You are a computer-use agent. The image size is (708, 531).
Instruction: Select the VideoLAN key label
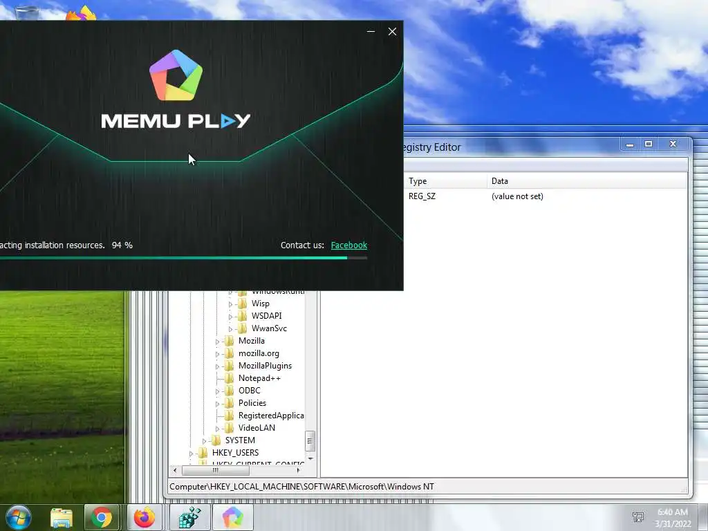point(257,427)
